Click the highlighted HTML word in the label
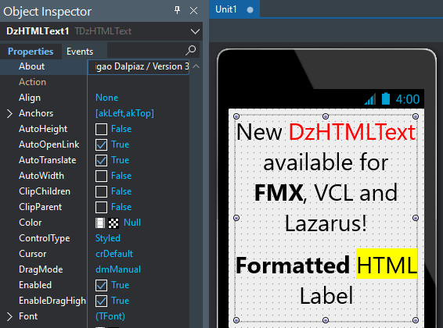 pyautogui.click(x=387, y=264)
